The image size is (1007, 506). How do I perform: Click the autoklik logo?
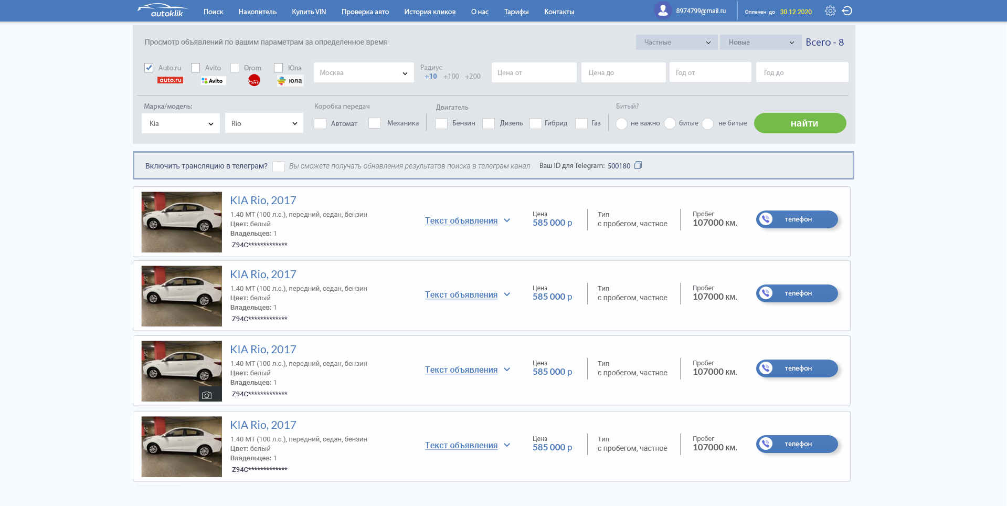[x=162, y=10]
